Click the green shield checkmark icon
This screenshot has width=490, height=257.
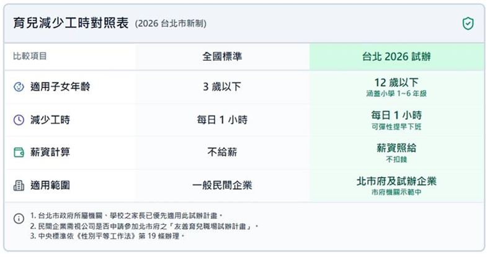pyautogui.click(x=468, y=24)
